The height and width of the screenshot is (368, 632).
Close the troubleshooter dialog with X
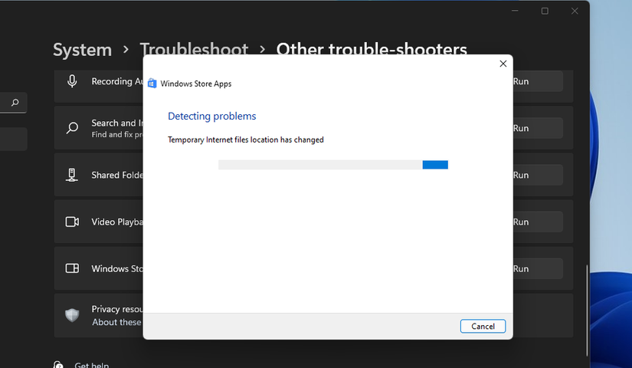(503, 64)
